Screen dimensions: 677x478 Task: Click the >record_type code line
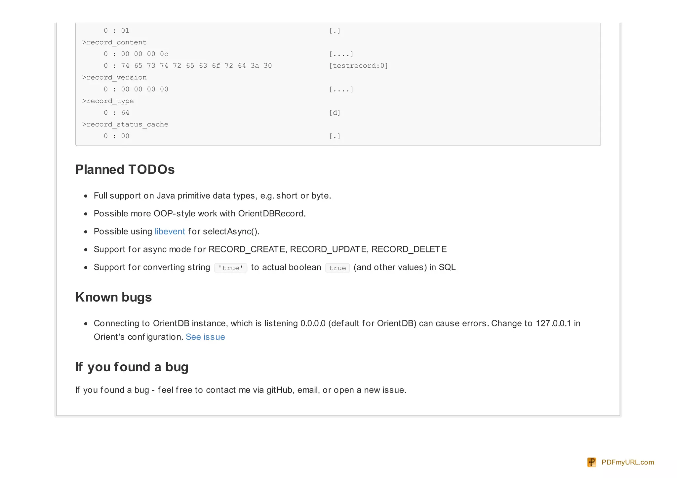108,101
